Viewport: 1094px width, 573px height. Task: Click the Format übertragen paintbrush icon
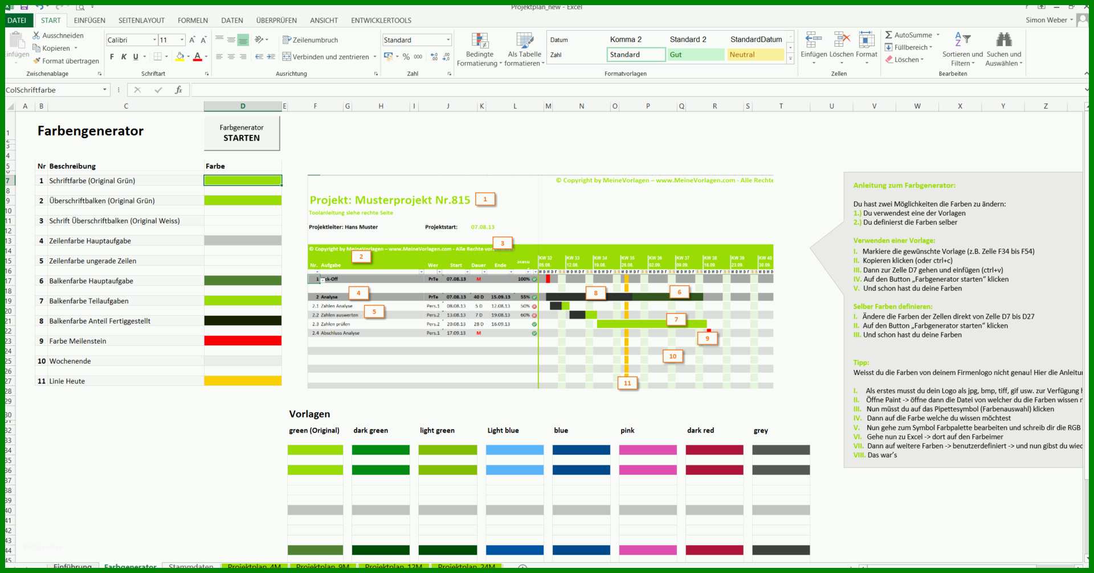point(36,61)
